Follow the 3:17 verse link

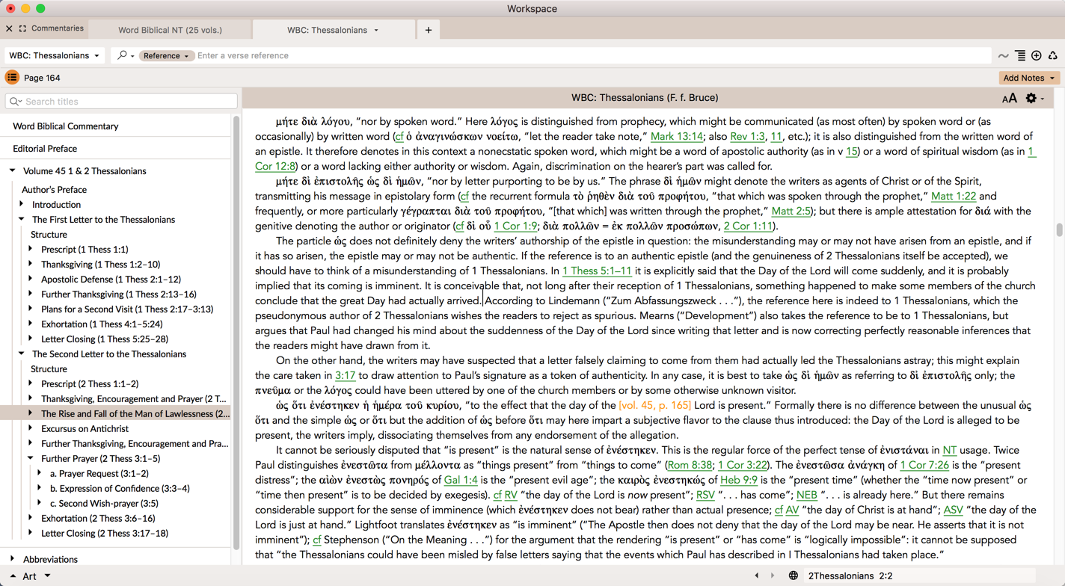[x=345, y=376]
